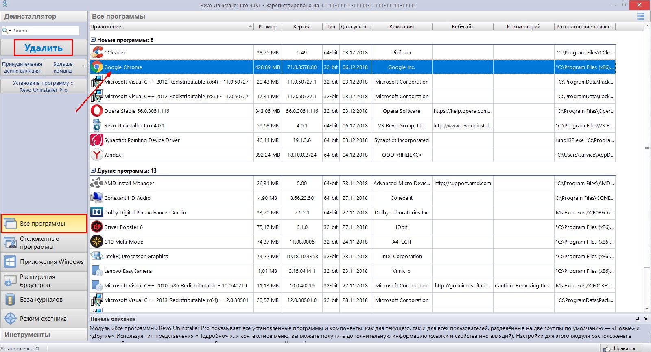Image resolution: width=651 pixels, height=352 pixels.
Task: Type in the Поиск search field
Action: point(46,30)
